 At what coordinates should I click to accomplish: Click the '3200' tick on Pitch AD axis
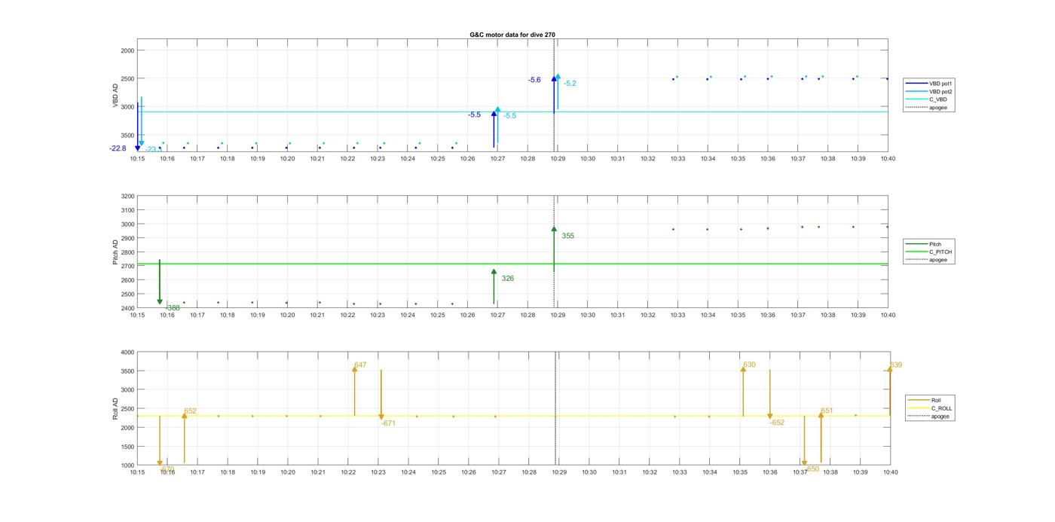tap(127, 196)
